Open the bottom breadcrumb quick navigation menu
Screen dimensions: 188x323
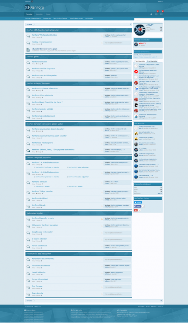[161, 301]
